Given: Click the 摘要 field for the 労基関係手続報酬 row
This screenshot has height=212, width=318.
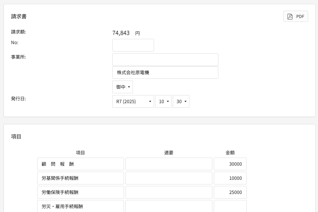Looking at the screenshot, I should tap(169, 178).
